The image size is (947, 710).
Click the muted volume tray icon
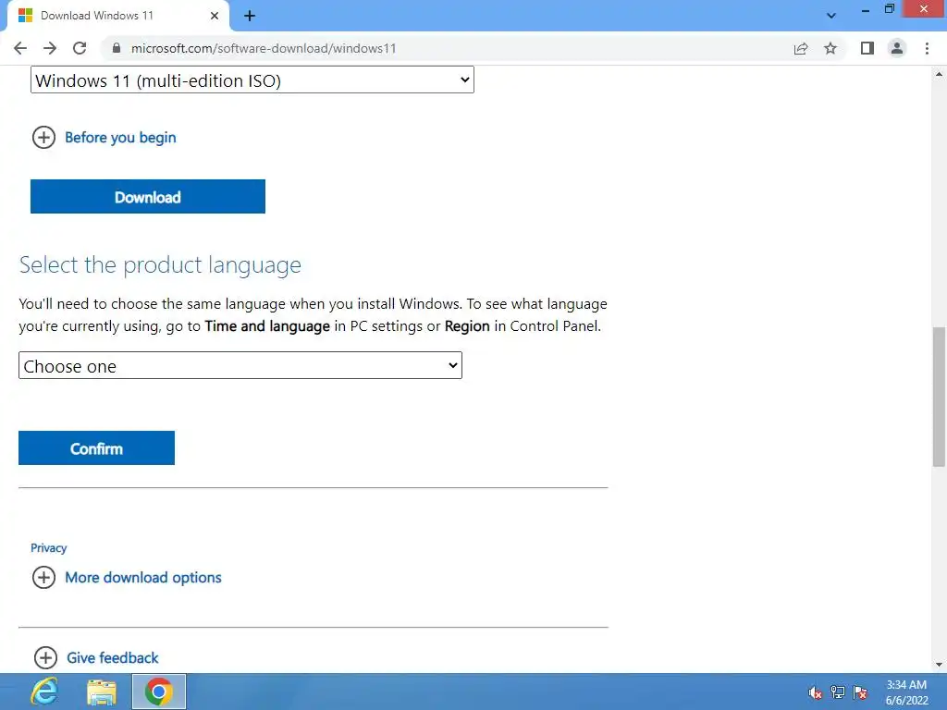816,692
